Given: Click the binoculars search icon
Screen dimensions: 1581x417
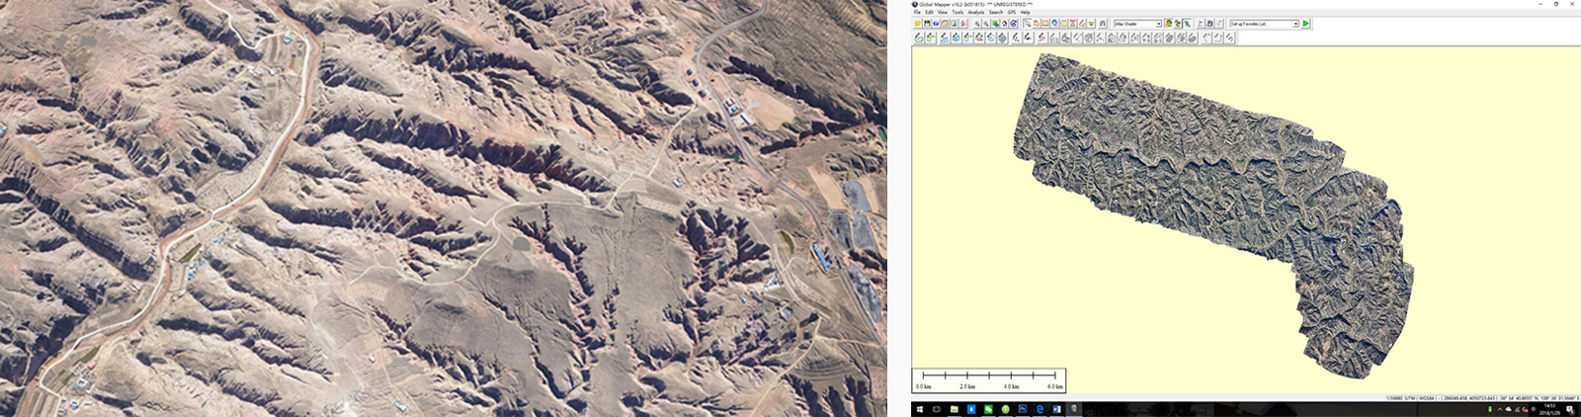Looking at the screenshot, I should 1103,24.
